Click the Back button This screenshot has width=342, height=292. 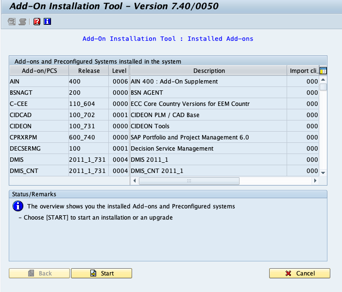pos(39,273)
